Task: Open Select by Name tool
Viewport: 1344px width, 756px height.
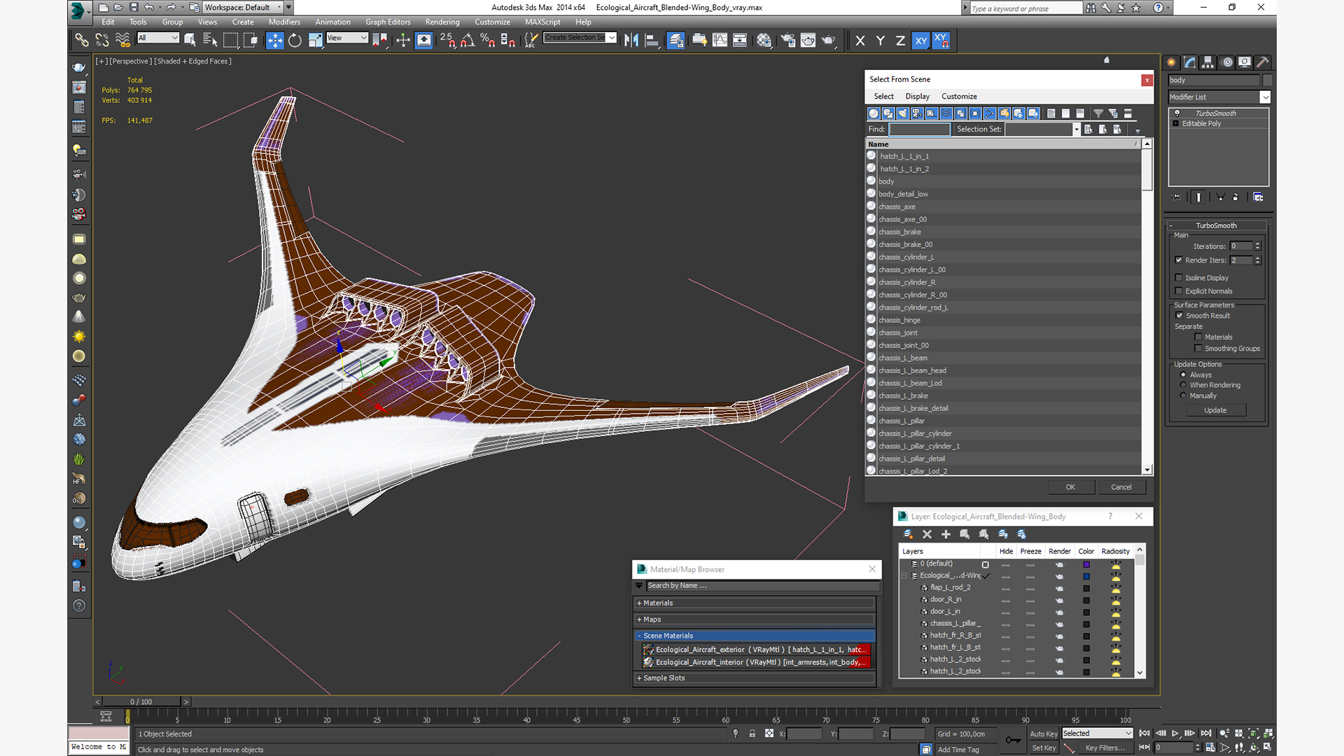Action: [x=210, y=41]
